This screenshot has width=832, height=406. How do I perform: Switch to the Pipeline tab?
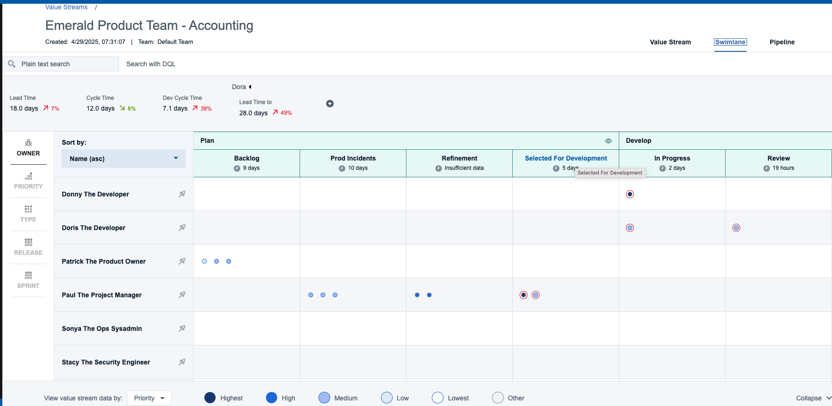click(782, 42)
